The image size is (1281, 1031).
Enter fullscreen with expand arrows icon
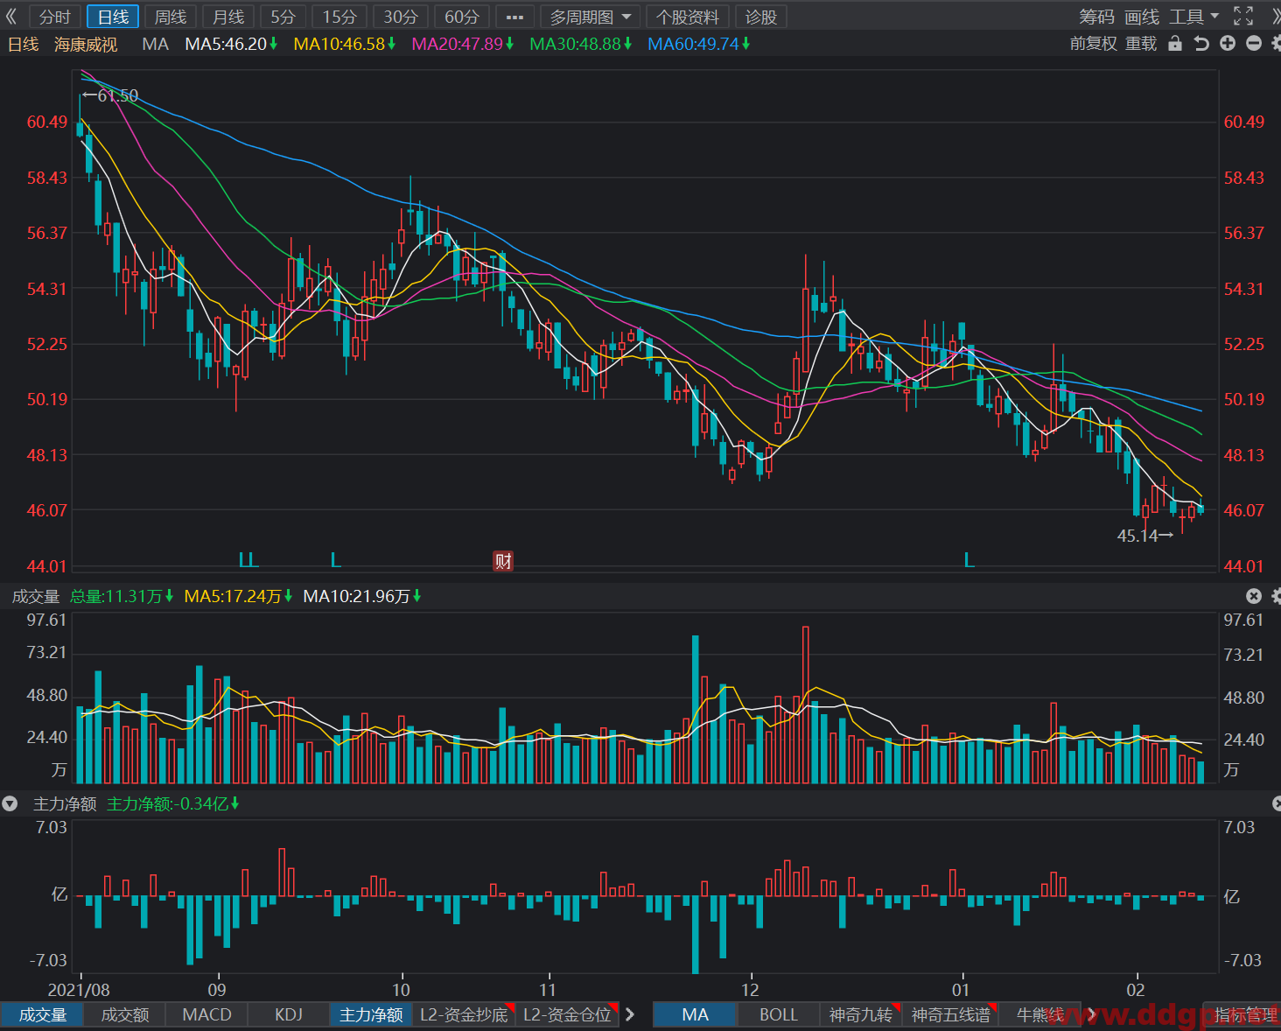tap(1243, 17)
